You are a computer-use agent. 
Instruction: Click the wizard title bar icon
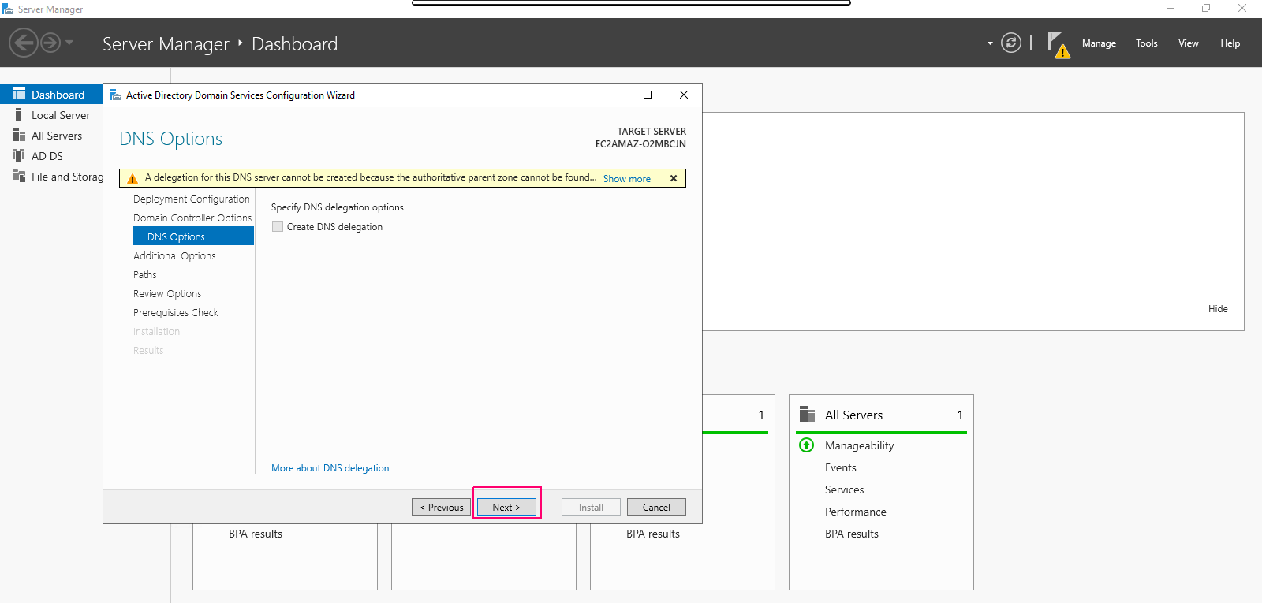(x=116, y=95)
